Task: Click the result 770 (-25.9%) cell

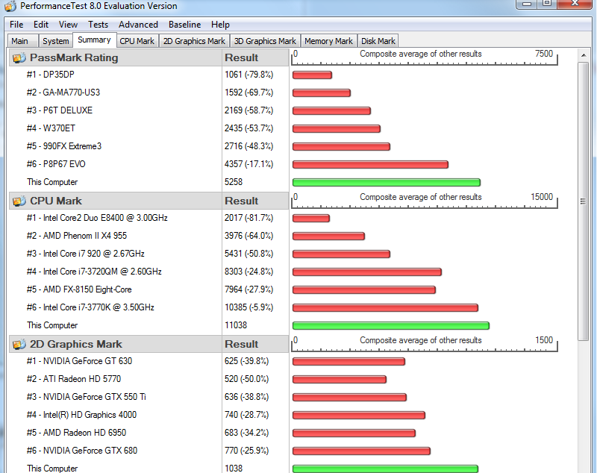Action: coord(246,450)
